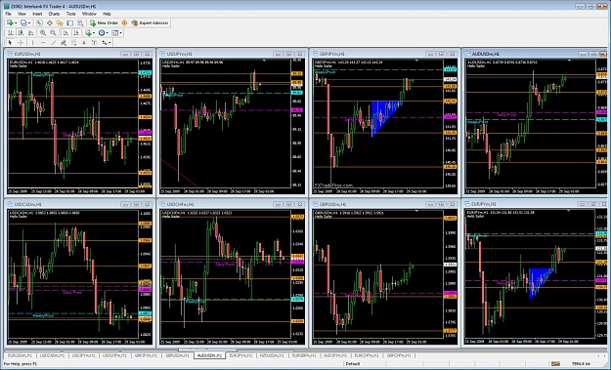The height and width of the screenshot is (370, 611).
Task: Switch to the GBPJPYm,H1 bottom tab
Action: pos(146,355)
